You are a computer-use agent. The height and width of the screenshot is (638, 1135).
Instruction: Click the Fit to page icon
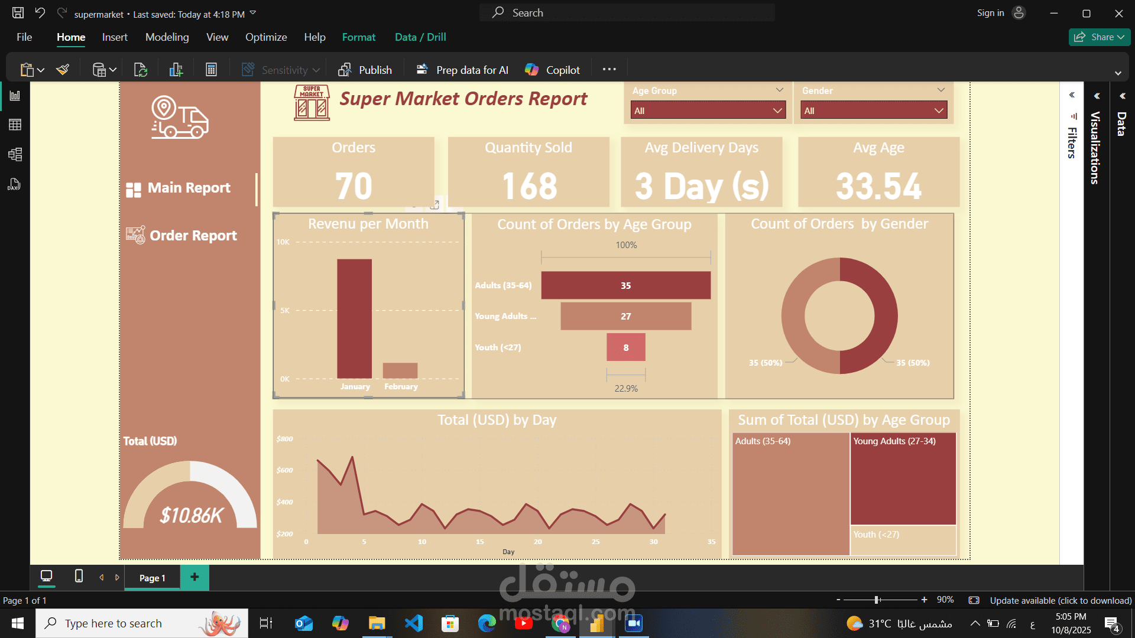click(x=974, y=600)
